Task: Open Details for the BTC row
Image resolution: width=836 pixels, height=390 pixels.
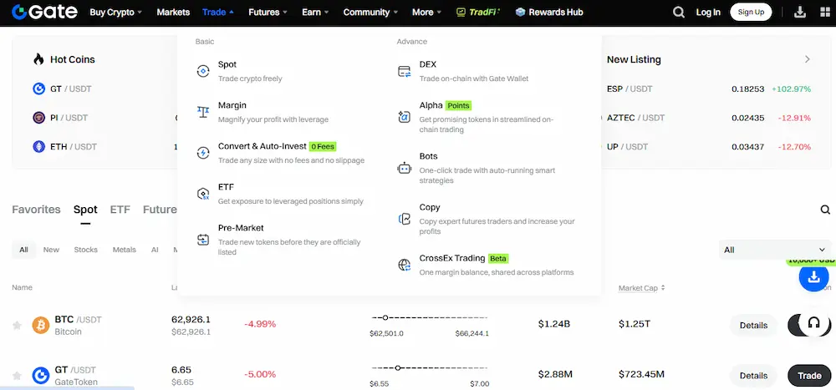Action: coord(753,325)
